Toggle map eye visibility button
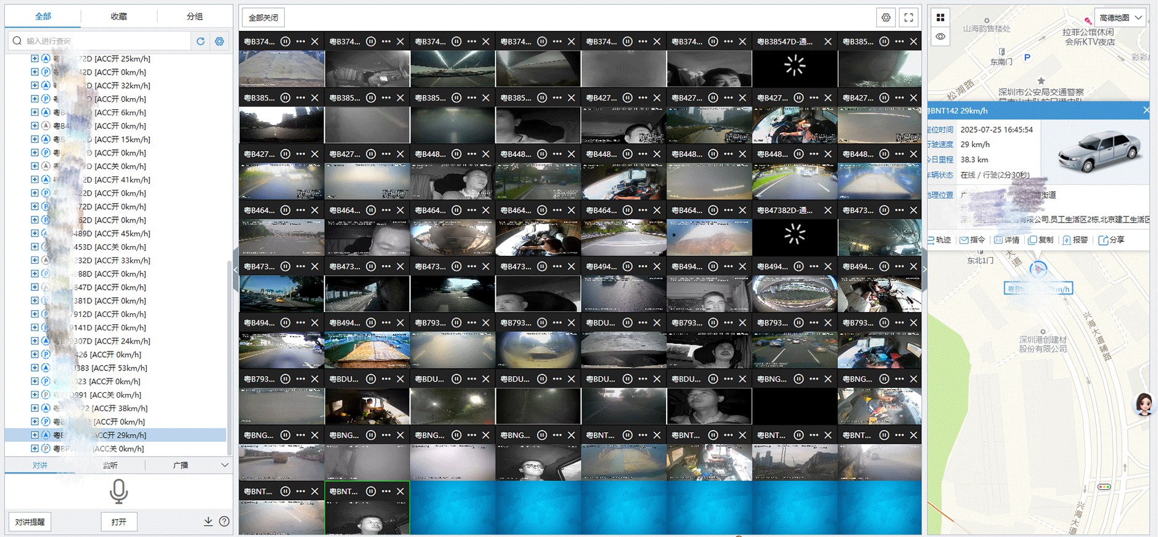This screenshot has height=537, width=1158. tap(940, 36)
